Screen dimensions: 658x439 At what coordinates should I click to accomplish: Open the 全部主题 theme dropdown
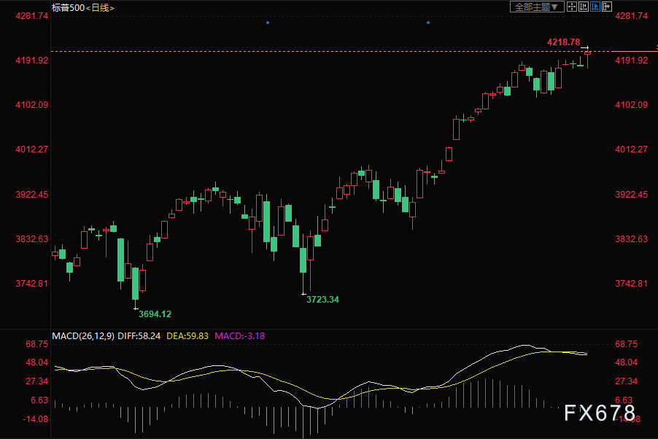537,7
